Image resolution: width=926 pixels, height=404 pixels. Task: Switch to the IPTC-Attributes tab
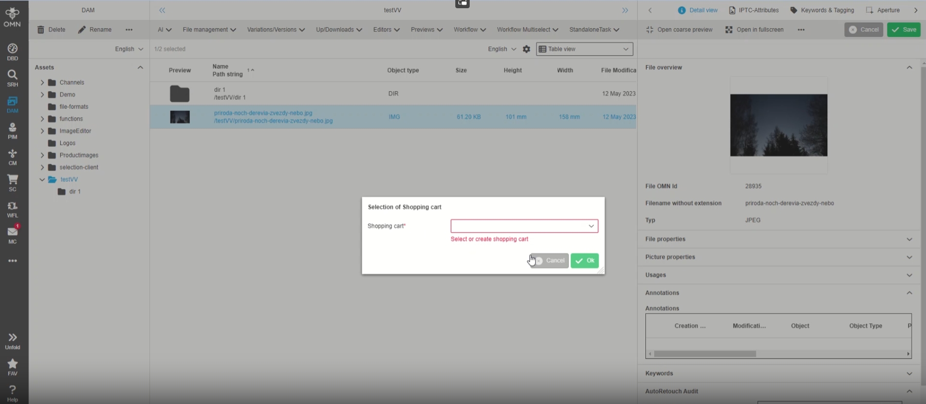click(x=754, y=10)
